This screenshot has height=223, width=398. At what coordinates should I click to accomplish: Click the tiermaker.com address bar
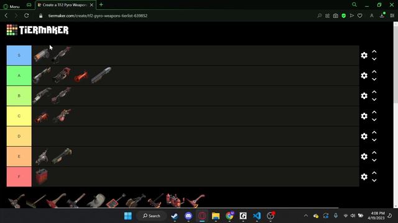click(x=98, y=15)
